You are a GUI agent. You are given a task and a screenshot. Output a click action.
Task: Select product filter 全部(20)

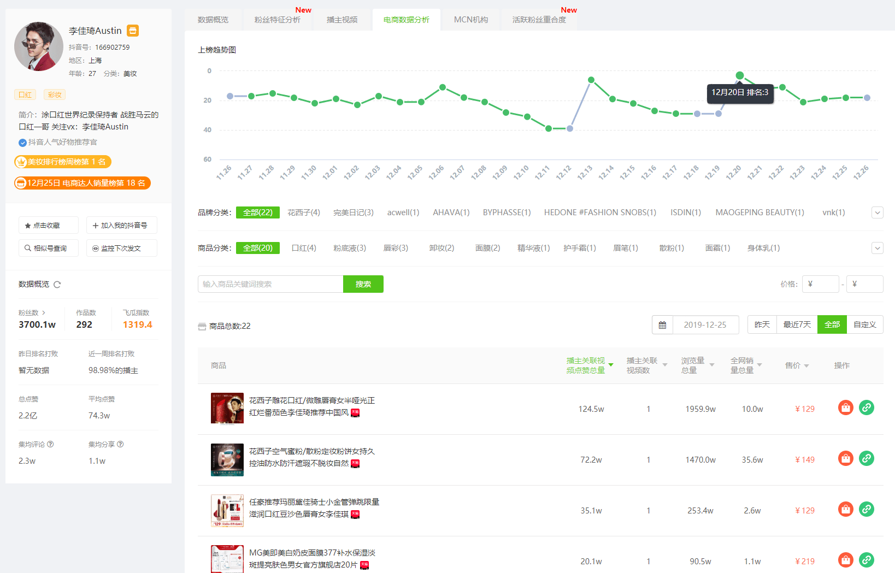[258, 248]
